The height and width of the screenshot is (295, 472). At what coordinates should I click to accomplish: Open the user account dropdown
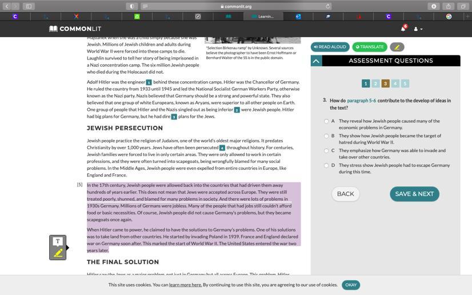point(418,29)
